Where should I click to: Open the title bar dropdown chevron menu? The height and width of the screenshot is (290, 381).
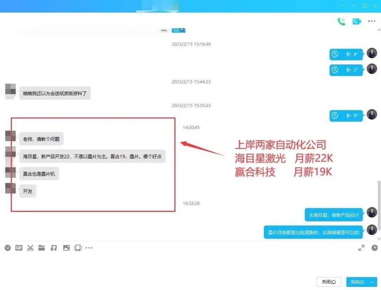(x=343, y=5)
